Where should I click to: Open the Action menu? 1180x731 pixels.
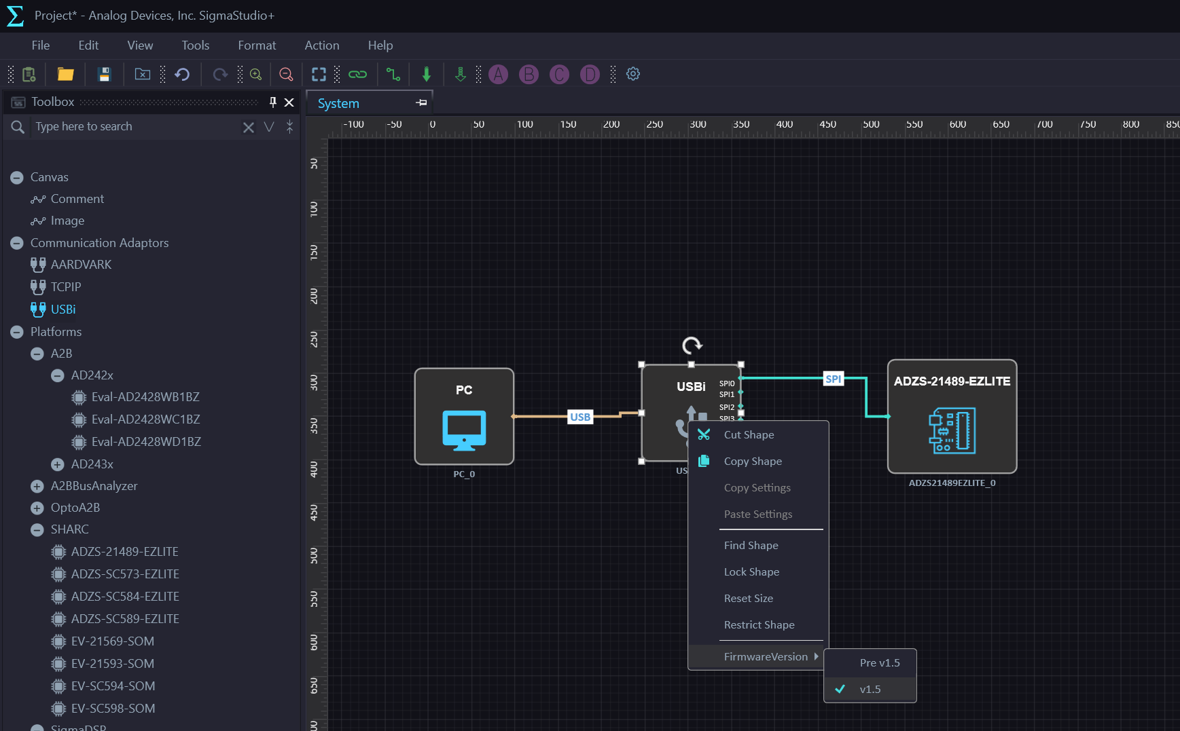pyautogui.click(x=322, y=45)
